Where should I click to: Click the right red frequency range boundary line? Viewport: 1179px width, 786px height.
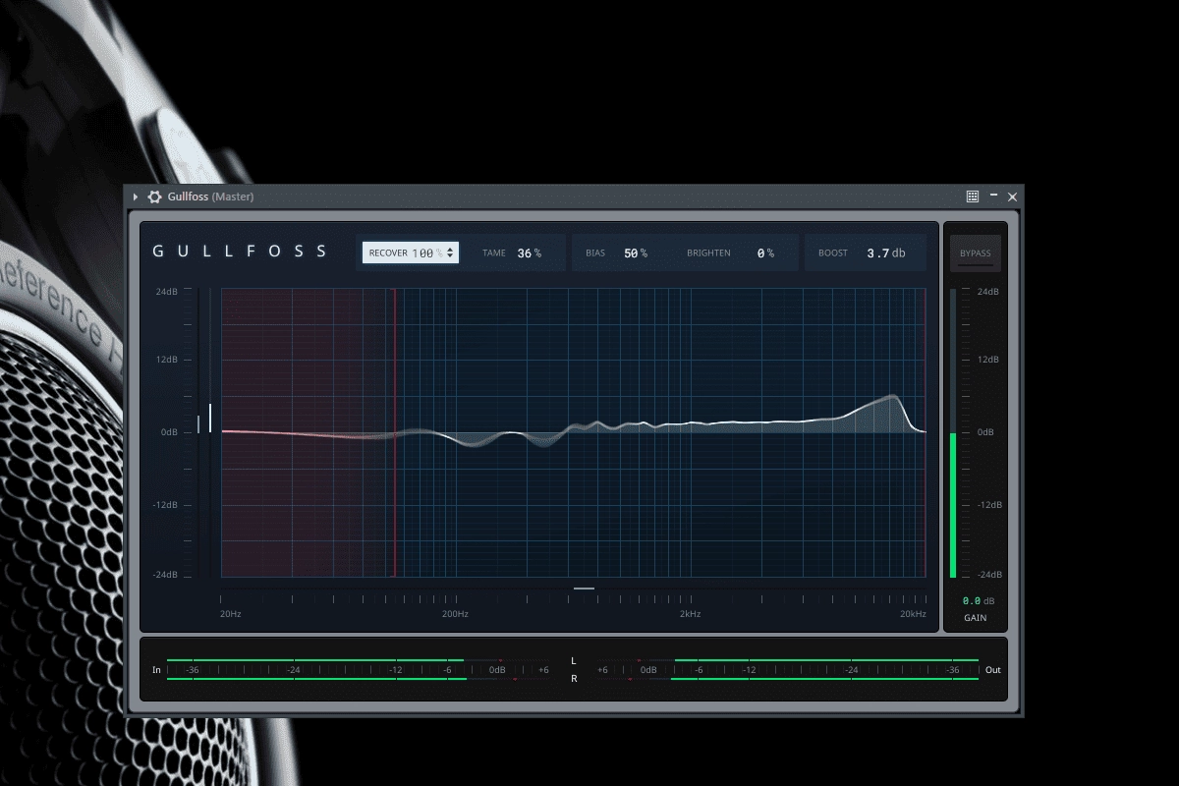(926, 432)
